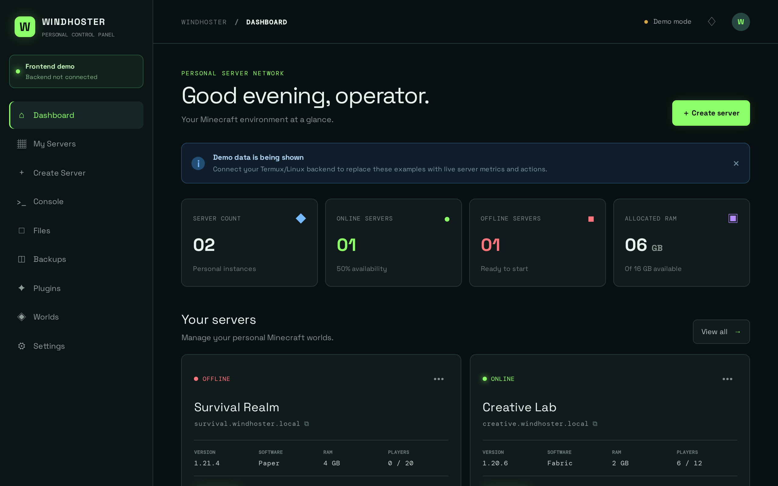The image size is (778, 486).
Task: Click the Creative Lab server title
Action: 519,407
